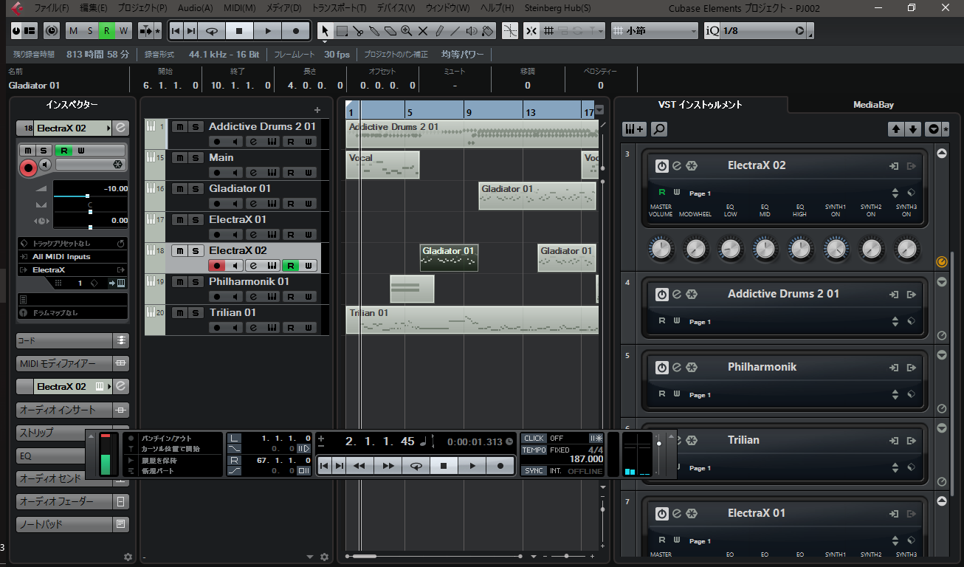Collapse the ElectraX 02 rack slot
The image size is (964, 567).
pos(941,154)
